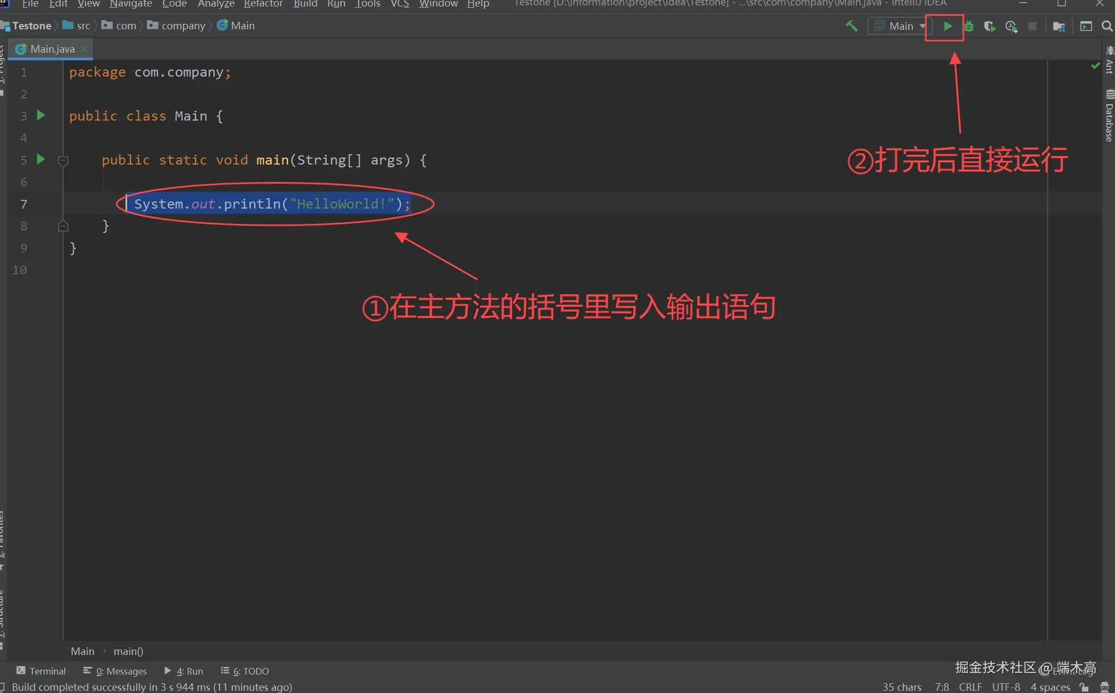Select the Build Project hammer icon

pyautogui.click(x=852, y=26)
